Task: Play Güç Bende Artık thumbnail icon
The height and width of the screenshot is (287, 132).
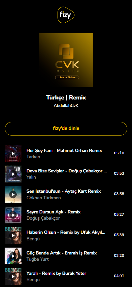Action: [x=13, y=256]
